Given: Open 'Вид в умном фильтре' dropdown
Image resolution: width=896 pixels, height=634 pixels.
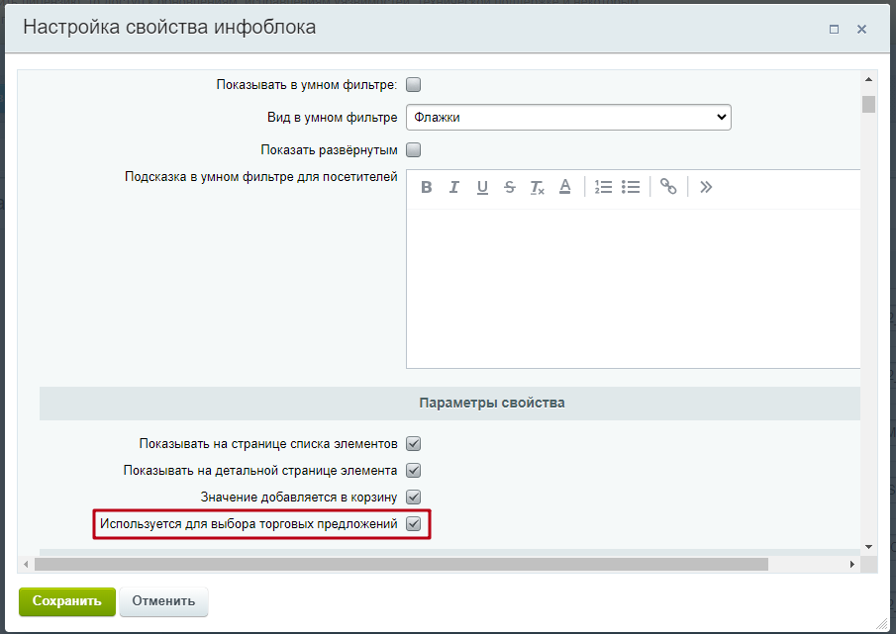Looking at the screenshot, I should coord(568,117).
